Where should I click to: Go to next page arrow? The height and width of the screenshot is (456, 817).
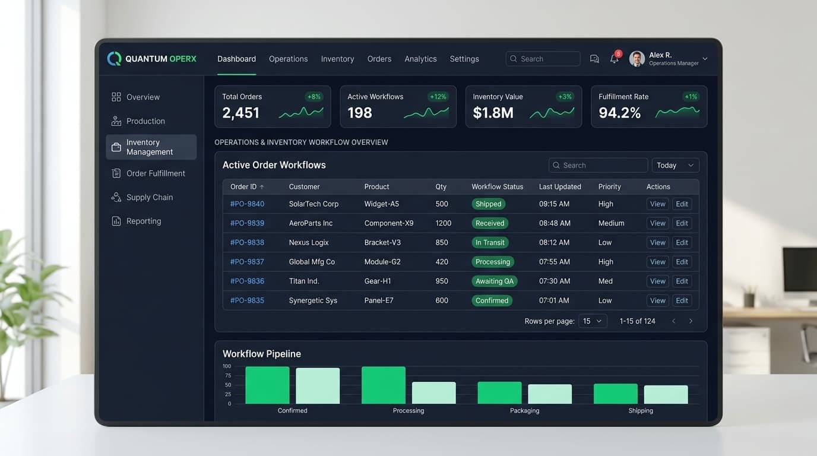point(691,321)
